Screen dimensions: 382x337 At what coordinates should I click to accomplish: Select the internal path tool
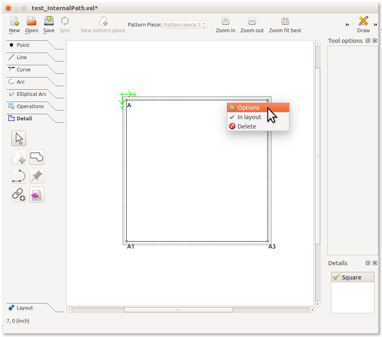tap(19, 176)
